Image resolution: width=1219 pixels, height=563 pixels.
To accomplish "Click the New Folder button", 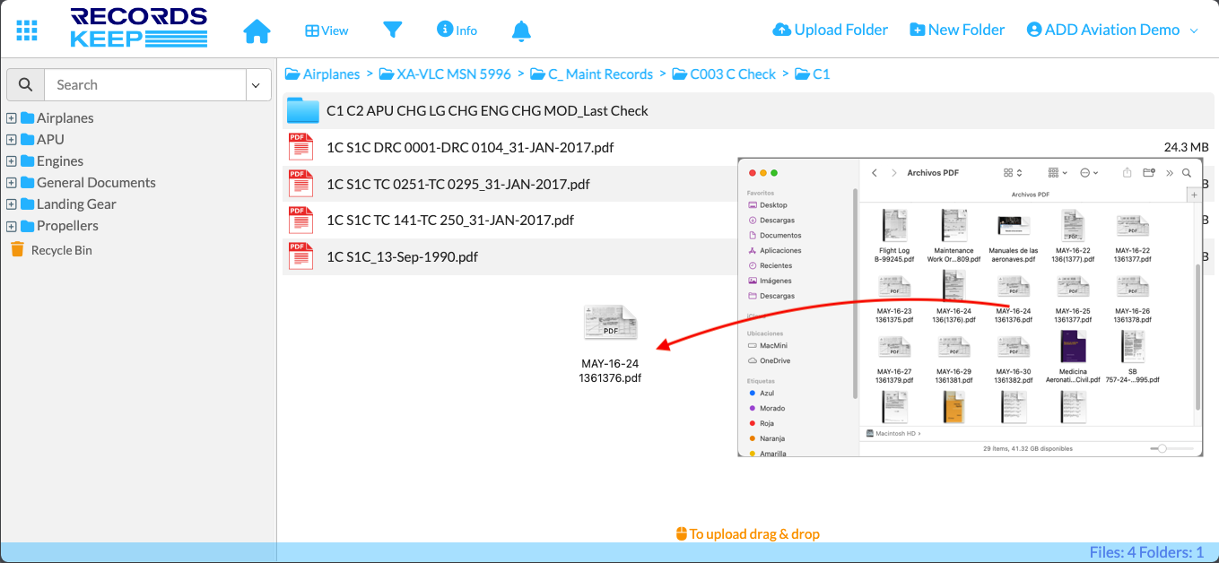I will click(x=957, y=30).
